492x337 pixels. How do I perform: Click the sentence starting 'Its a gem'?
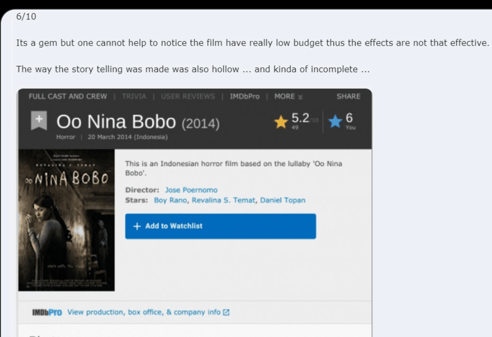click(x=253, y=43)
